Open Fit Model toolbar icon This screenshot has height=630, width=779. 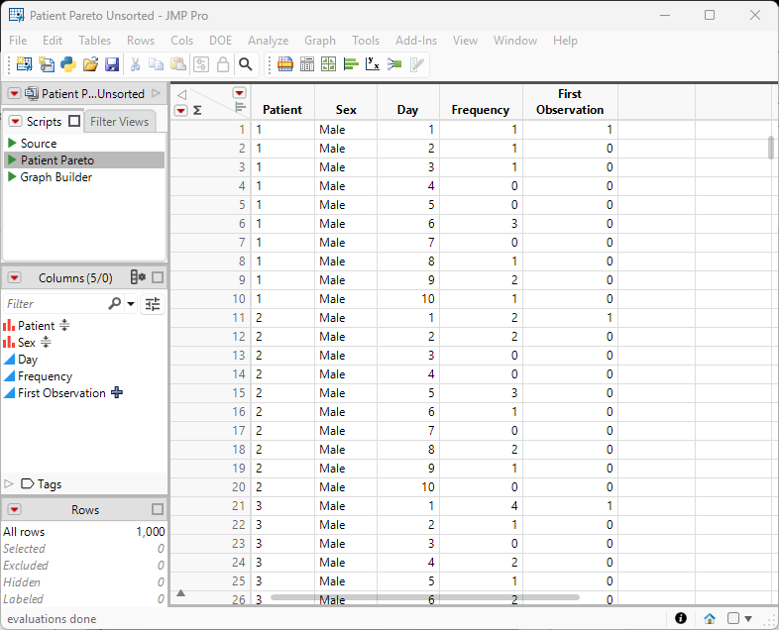(394, 64)
